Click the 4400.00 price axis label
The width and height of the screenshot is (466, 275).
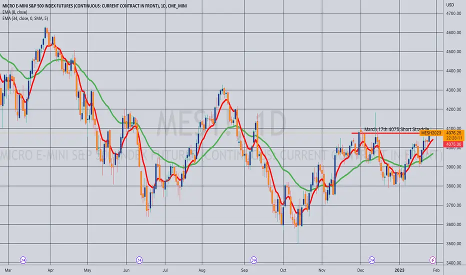click(x=453, y=71)
